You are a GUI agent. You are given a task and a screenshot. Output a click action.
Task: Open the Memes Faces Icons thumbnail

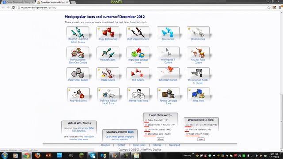(138, 94)
